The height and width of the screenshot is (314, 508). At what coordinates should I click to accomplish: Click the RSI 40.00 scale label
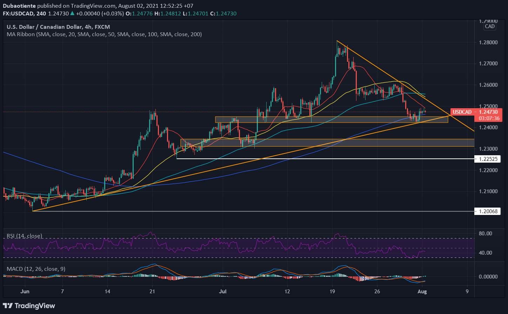(x=486, y=253)
